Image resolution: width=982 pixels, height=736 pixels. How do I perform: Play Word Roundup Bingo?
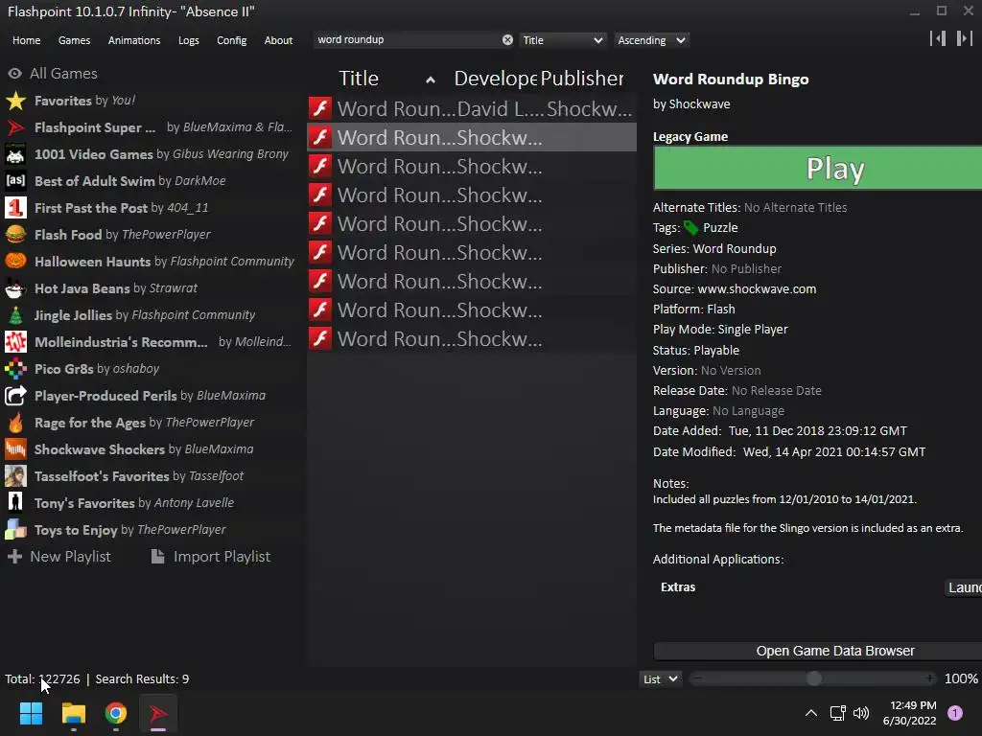pyautogui.click(x=818, y=169)
